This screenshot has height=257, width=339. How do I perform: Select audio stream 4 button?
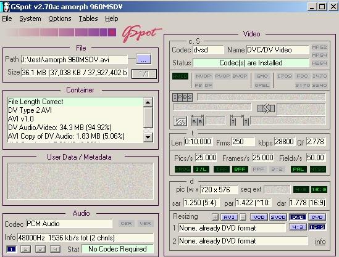(x=55, y=249)
